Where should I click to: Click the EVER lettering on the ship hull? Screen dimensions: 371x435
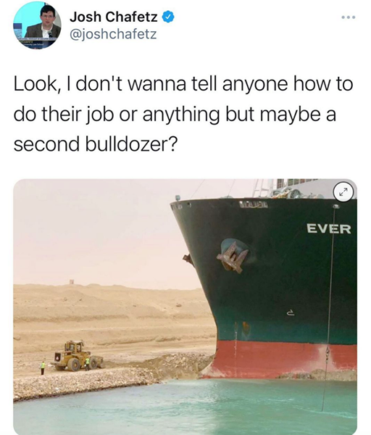(328, 229)
